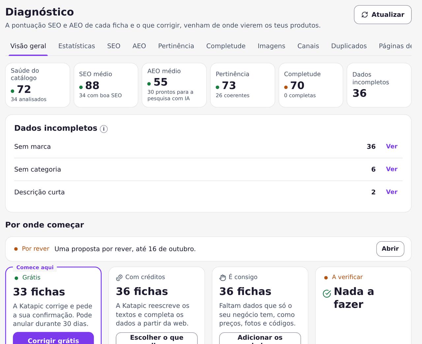Open the Duplicados tab
Screen dimensions: 422x344
349,46
